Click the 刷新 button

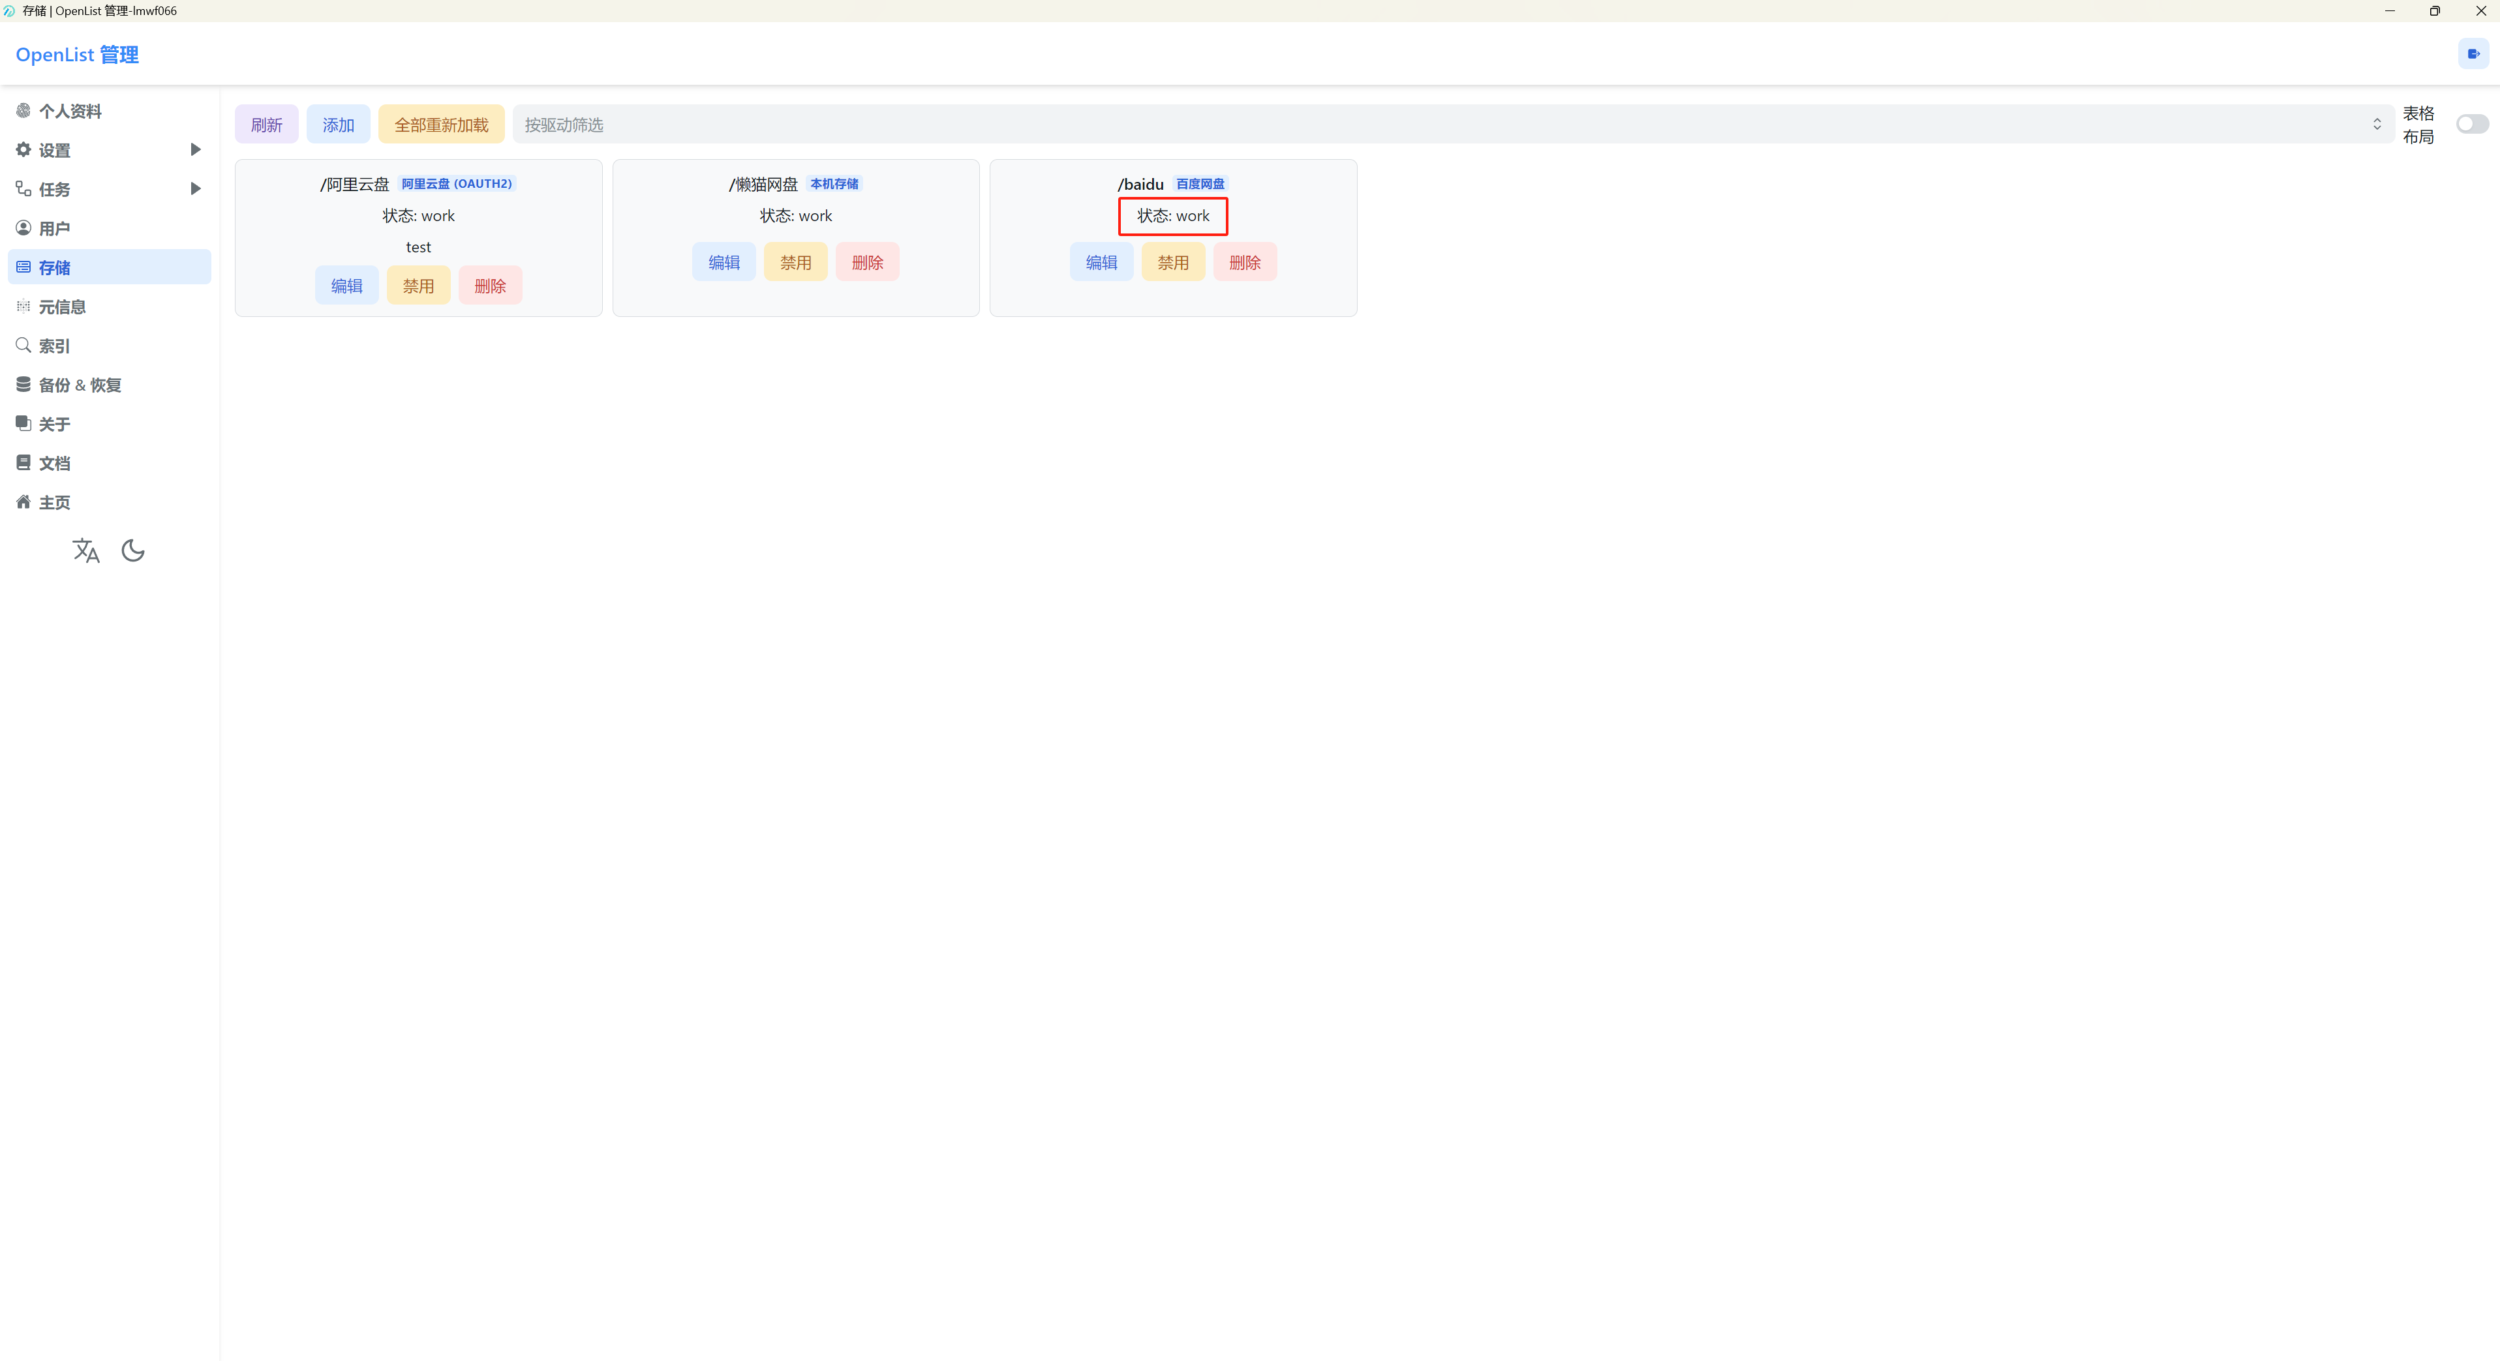[x=267, y=124]
